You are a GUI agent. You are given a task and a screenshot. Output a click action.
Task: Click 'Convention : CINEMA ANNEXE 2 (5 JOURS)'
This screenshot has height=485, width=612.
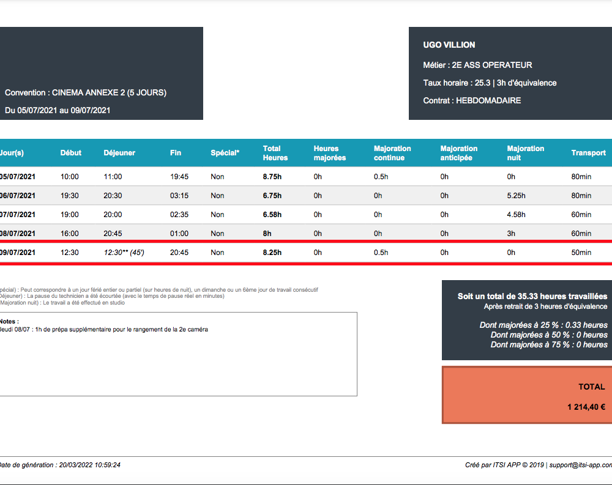(86, 92)
